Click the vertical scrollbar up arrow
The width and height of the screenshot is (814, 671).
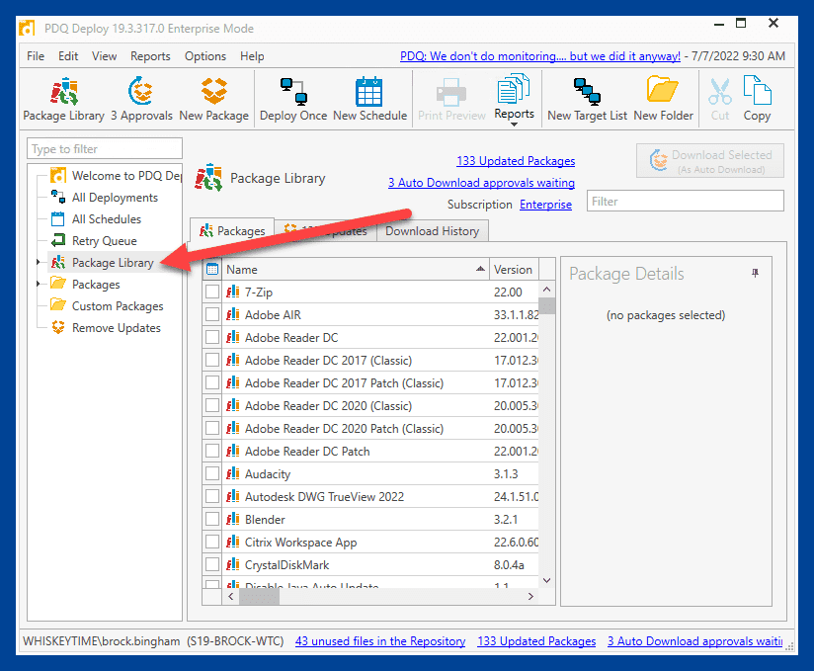pos(546,289)
